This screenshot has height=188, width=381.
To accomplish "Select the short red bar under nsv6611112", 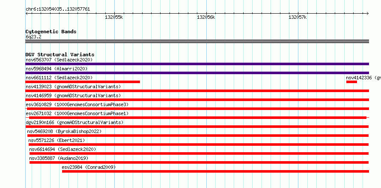I will [83, 82].
